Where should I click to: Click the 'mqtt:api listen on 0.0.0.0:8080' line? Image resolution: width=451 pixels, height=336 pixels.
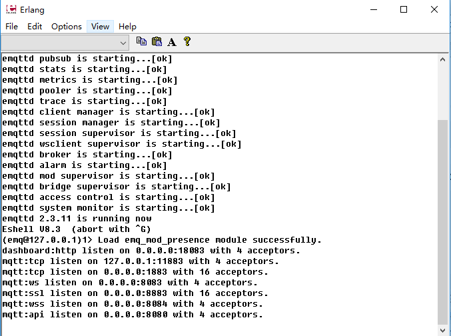133,315
